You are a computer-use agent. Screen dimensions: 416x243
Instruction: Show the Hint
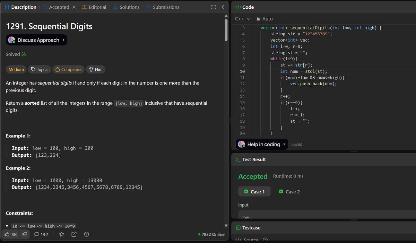96,69
